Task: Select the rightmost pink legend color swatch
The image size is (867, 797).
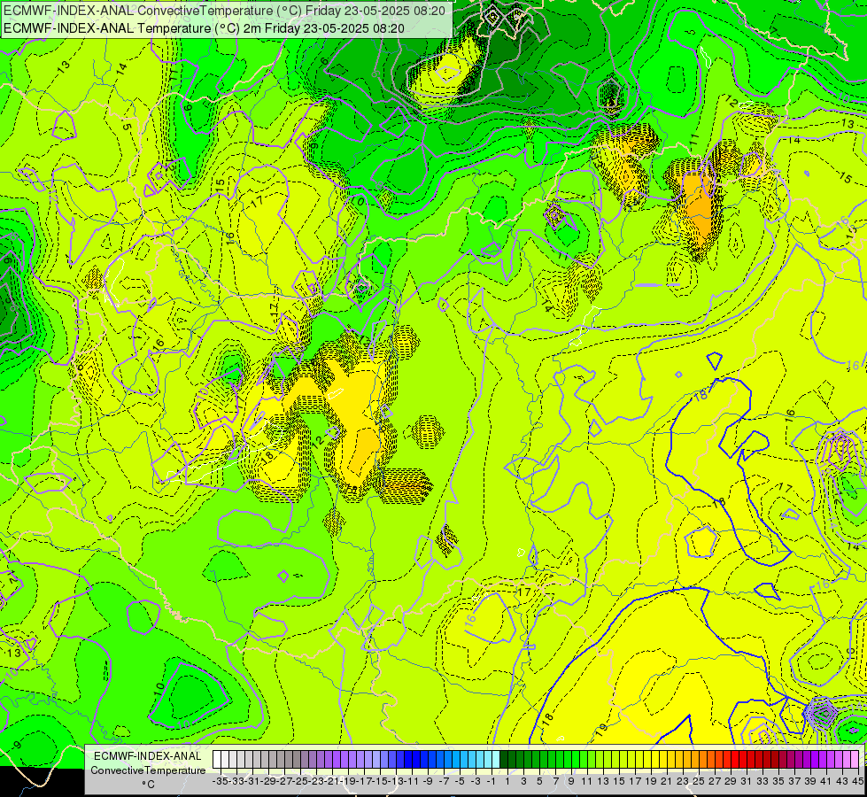Action: (855, 760)
